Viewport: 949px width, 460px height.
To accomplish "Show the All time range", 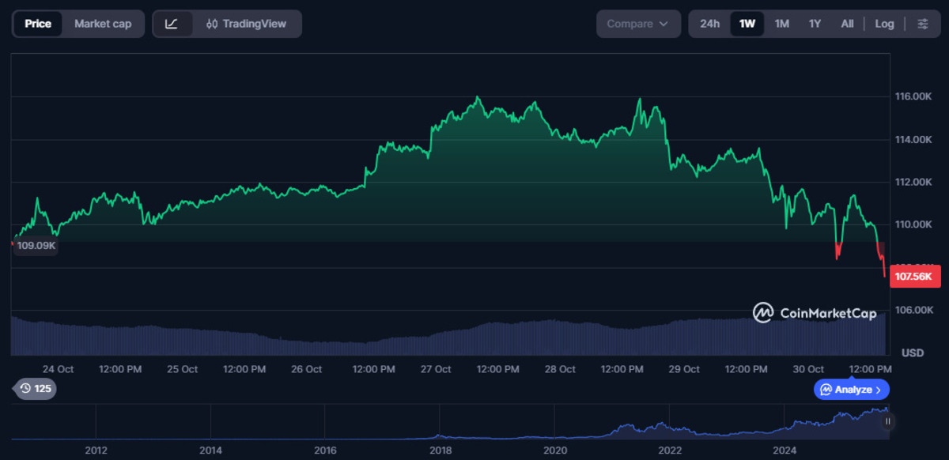I will coord(847,24).
